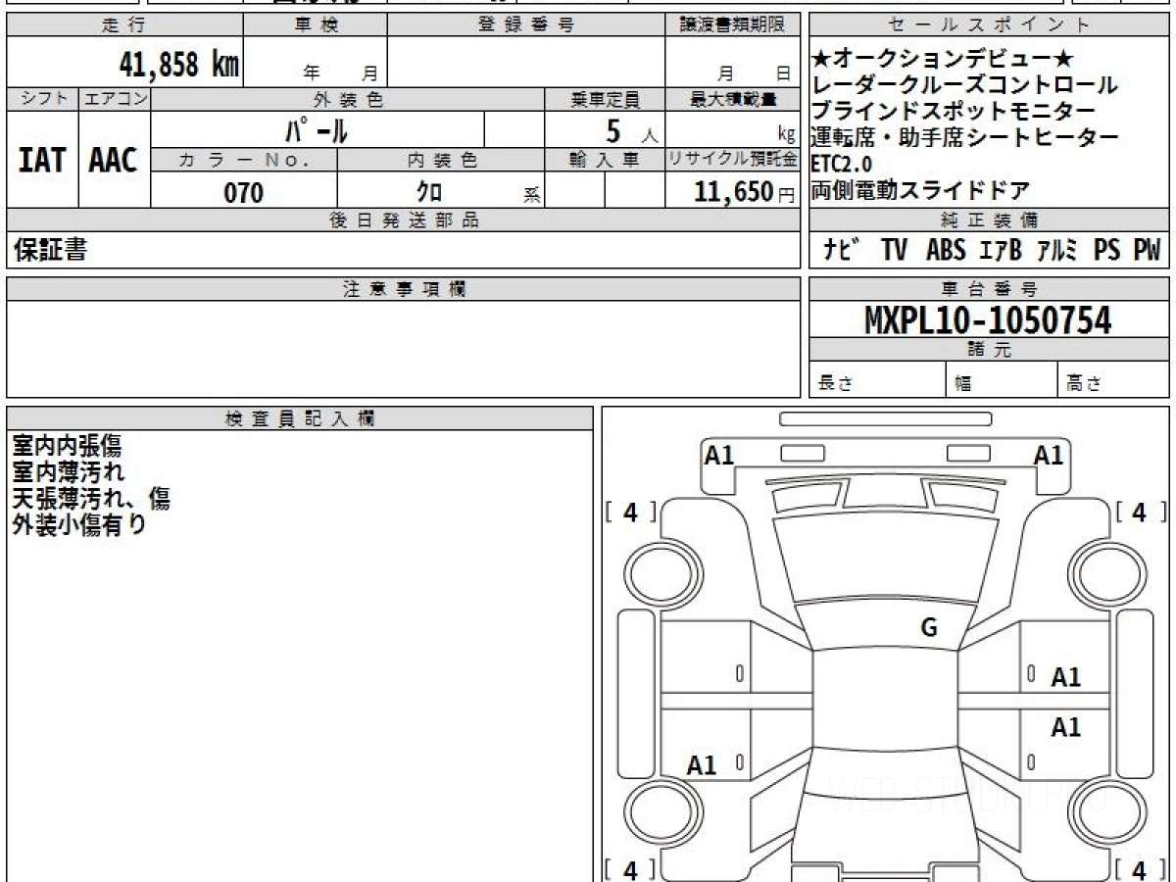Select the 登録番号 header
This screenshot has height=882, width=1176.
pos(526,25)
